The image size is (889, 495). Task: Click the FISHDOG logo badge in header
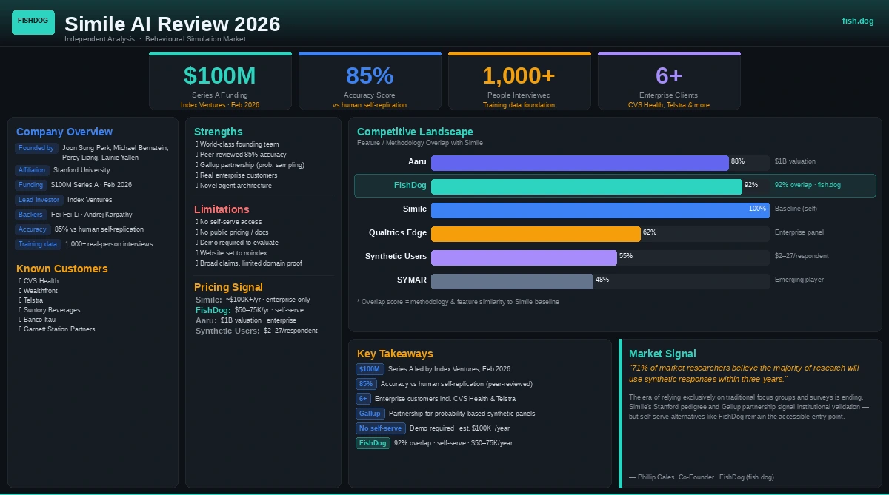(33, 21)
